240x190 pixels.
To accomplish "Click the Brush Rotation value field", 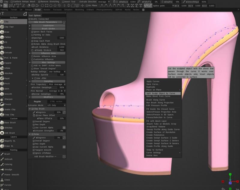I will click(61, 47).
